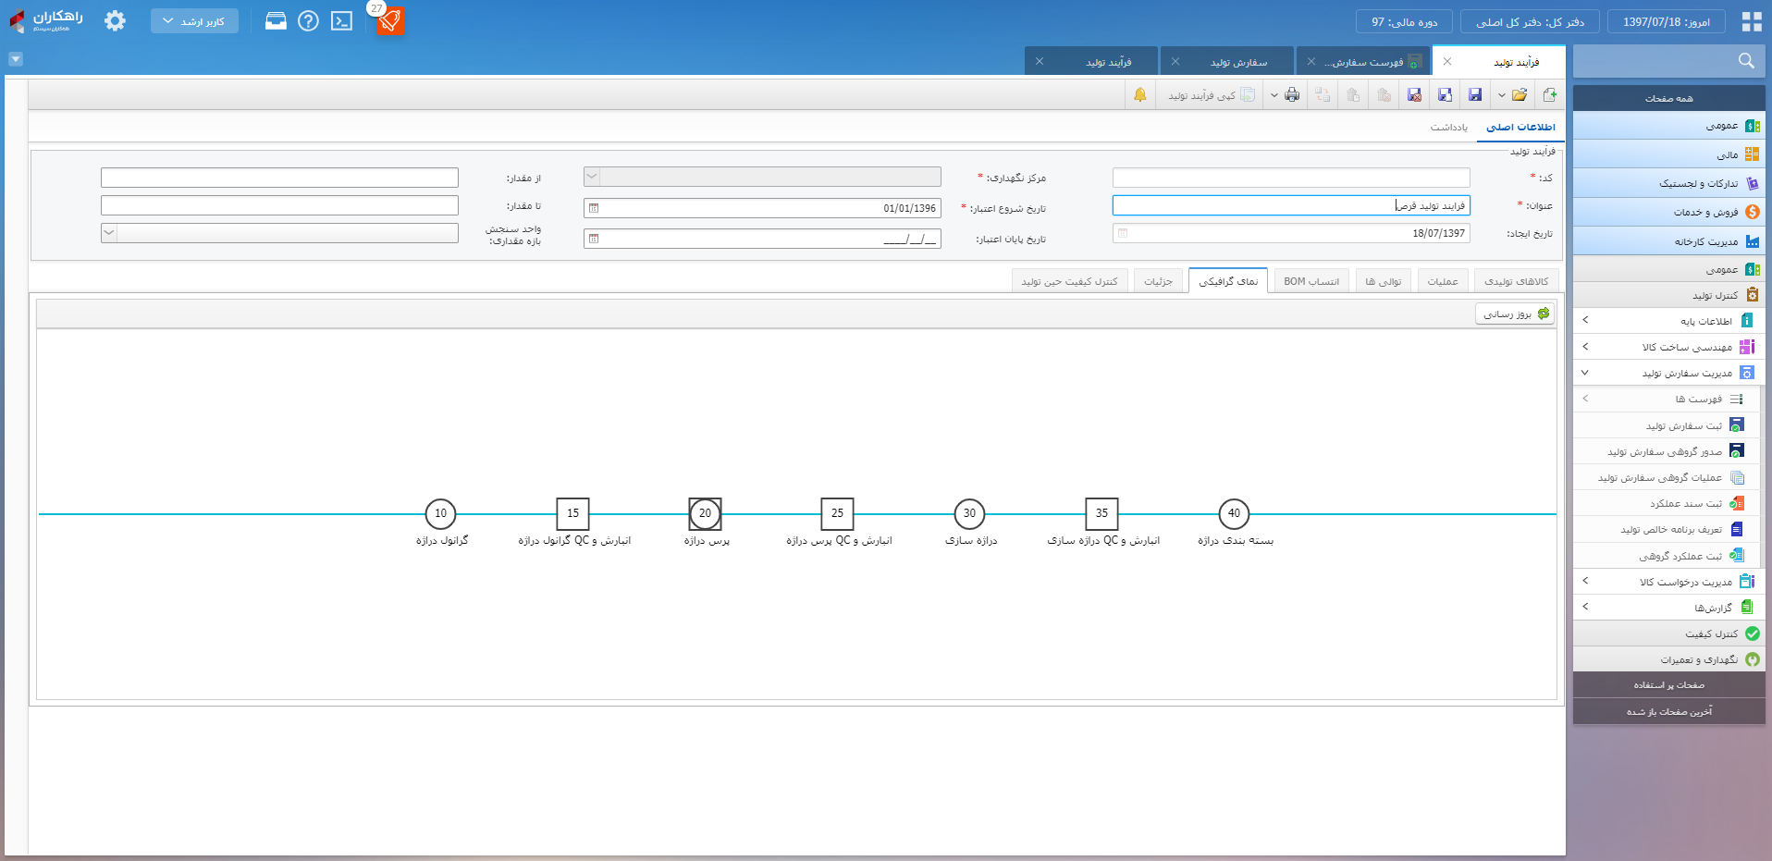Click the از مقدار input field

(x=279, y=178)
